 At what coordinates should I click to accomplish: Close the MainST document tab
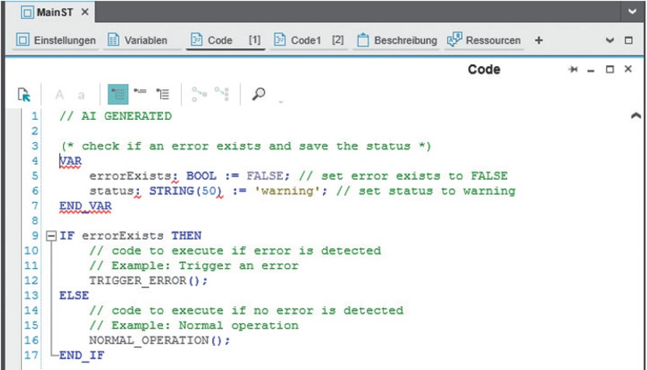pos(85,13)
